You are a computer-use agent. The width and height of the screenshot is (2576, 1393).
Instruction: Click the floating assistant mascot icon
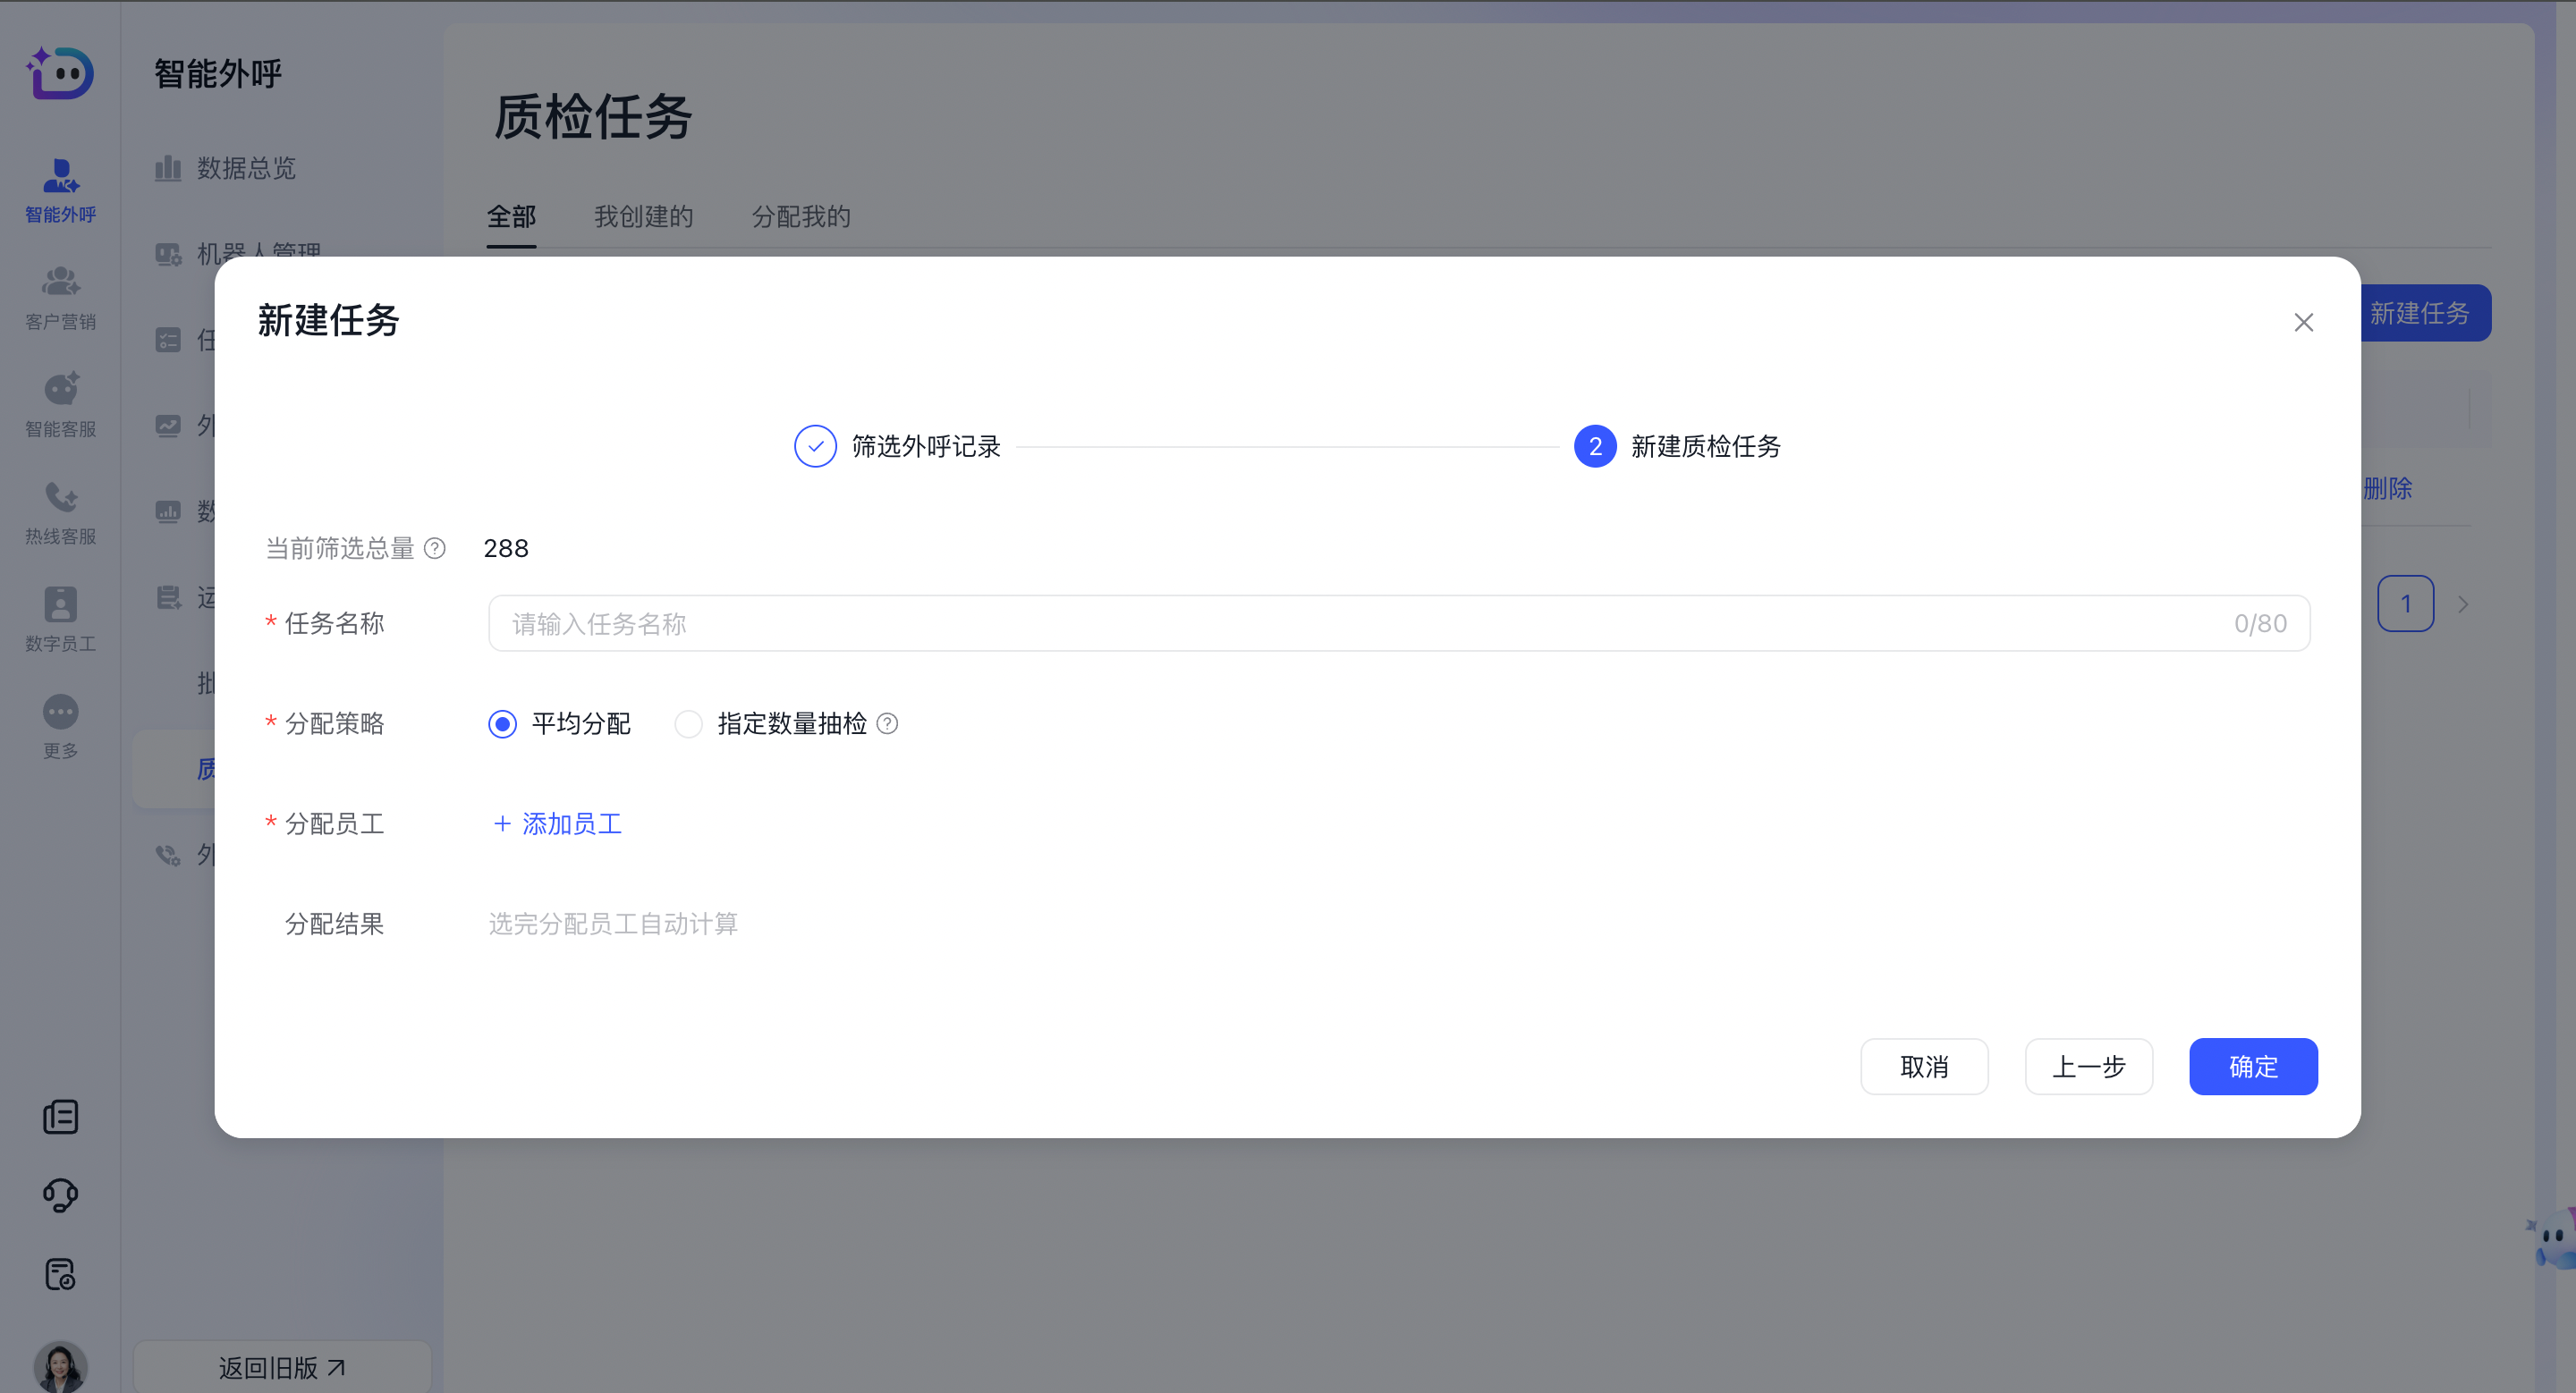(2553, 1237)
